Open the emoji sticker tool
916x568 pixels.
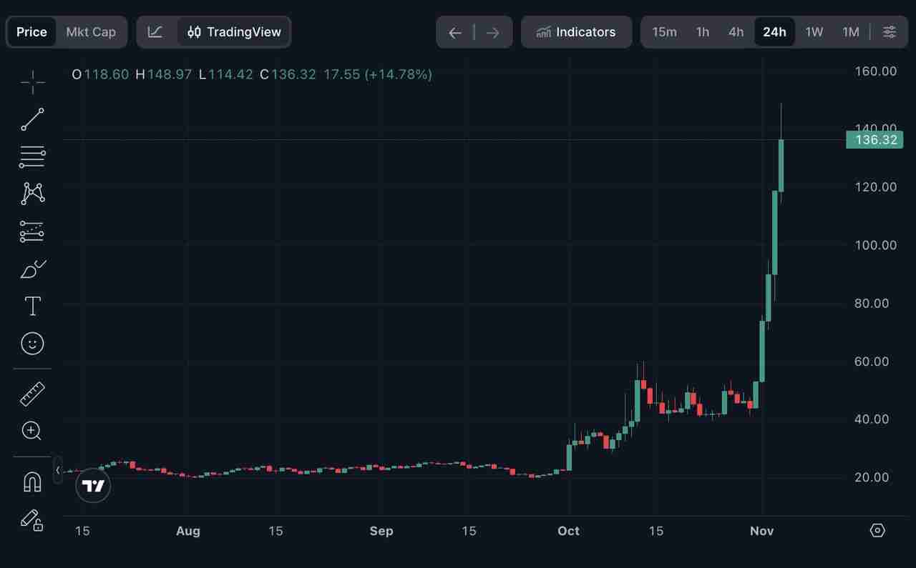tap(32, 344)
